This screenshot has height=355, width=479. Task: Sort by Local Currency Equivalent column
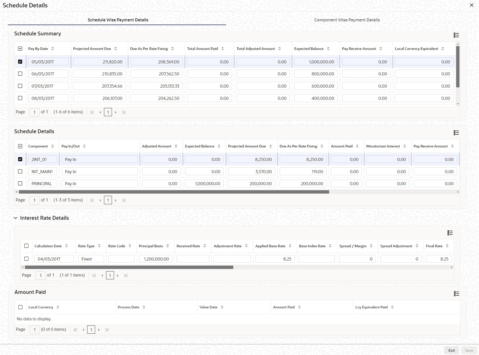pos(443,49)
